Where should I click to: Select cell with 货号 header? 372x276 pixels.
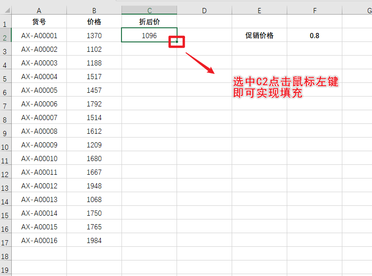click(39, 21)
